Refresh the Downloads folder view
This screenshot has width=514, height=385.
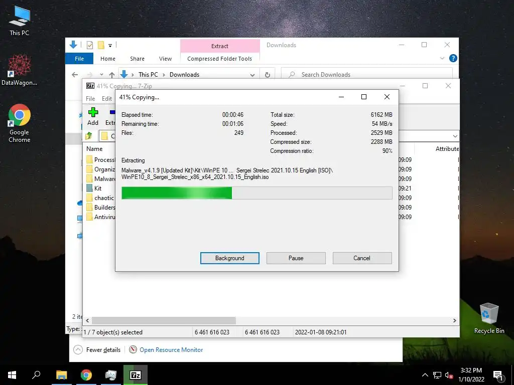268,75
